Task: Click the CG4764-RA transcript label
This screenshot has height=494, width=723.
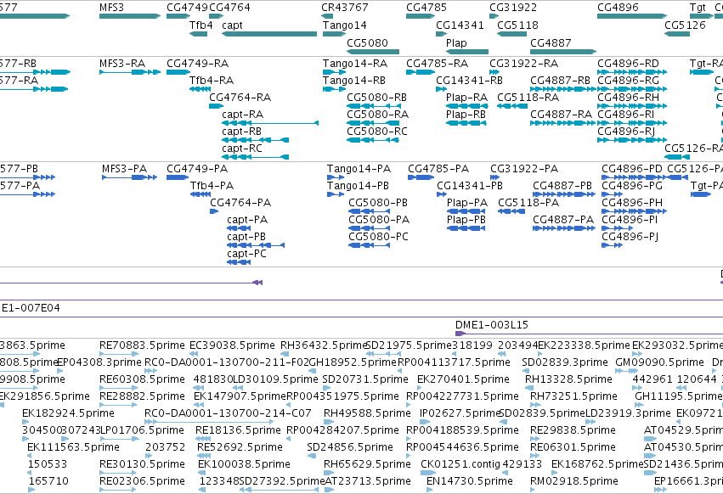Action: pos(240,98)
